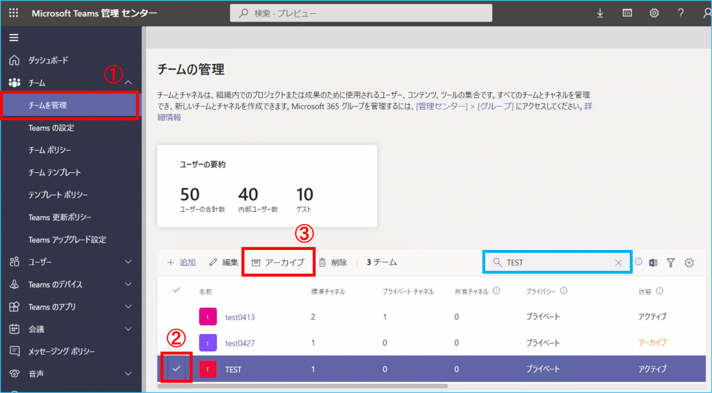The height and width of the screenshot is (393, 712).
Task: Click the help question mark icon
Action: tap(681, 13)
